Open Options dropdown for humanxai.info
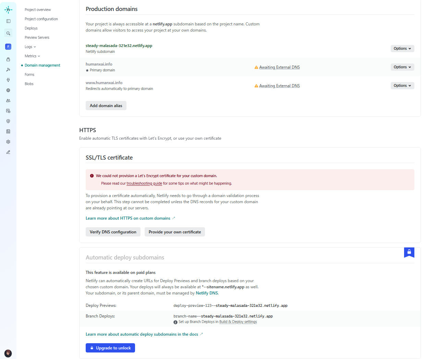This screenshot has height=359, width=425. pyautogui.click(x=402, y=67)
